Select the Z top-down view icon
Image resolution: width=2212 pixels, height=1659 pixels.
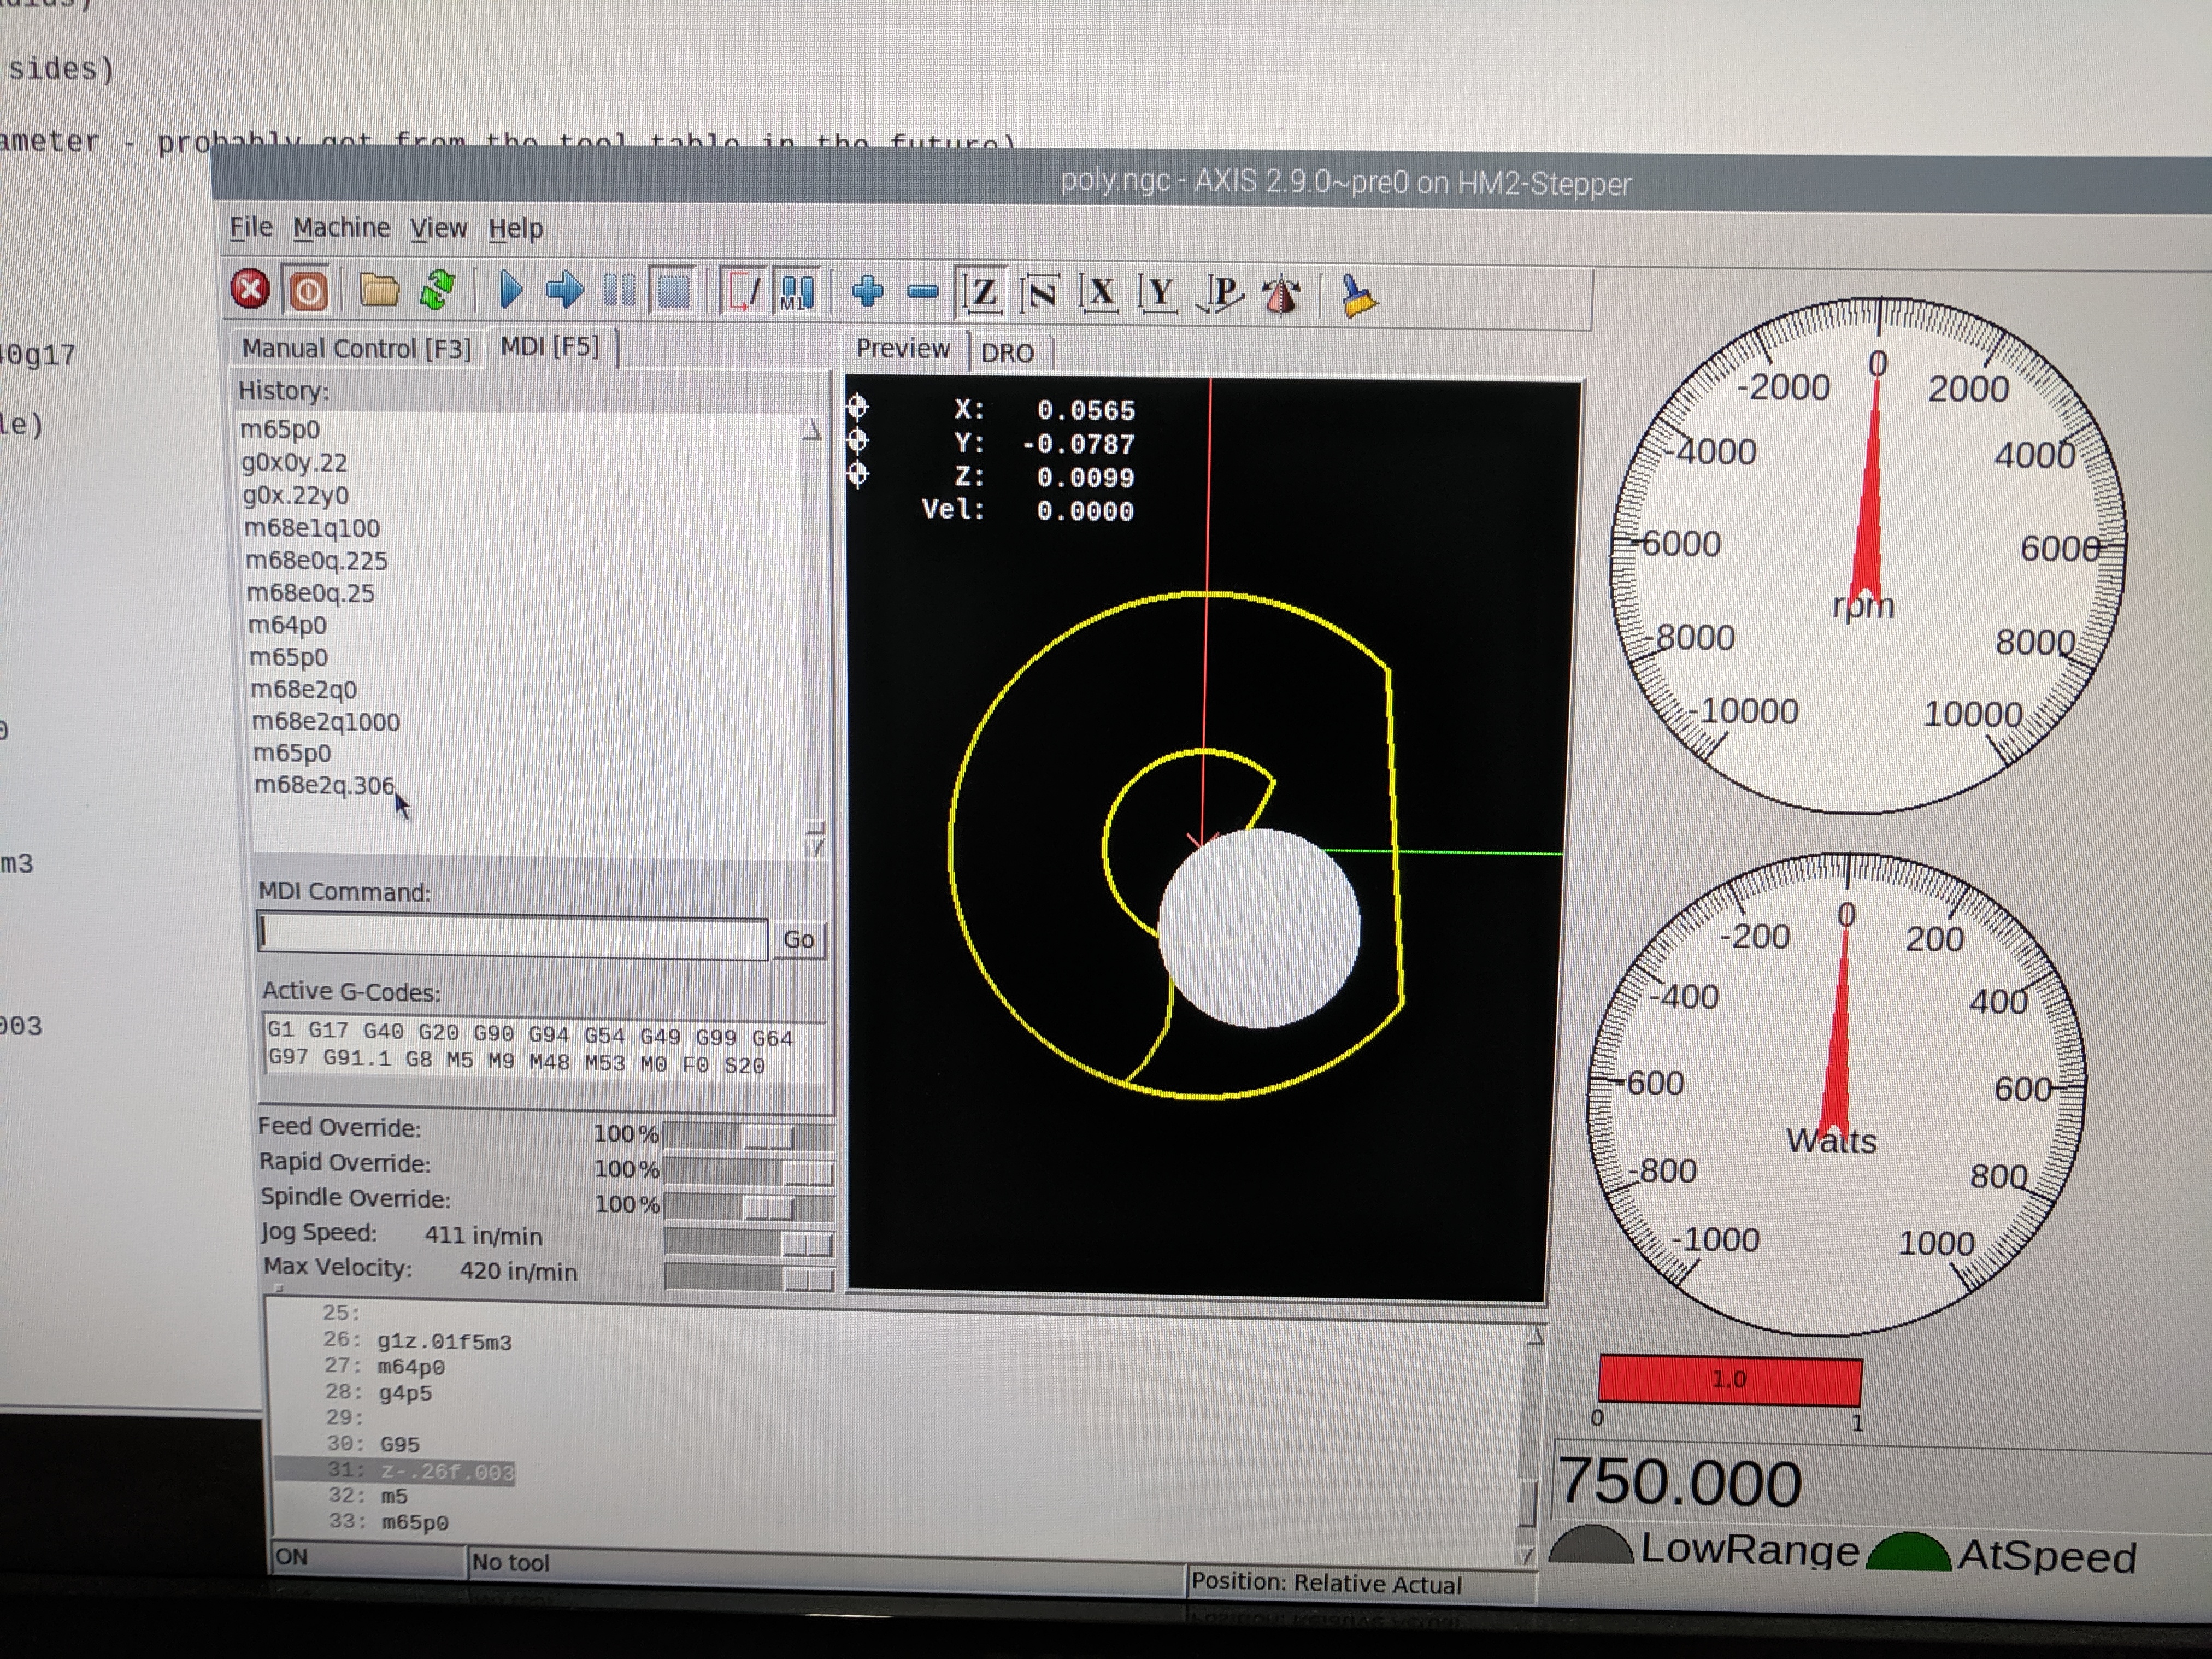point(982,293)
